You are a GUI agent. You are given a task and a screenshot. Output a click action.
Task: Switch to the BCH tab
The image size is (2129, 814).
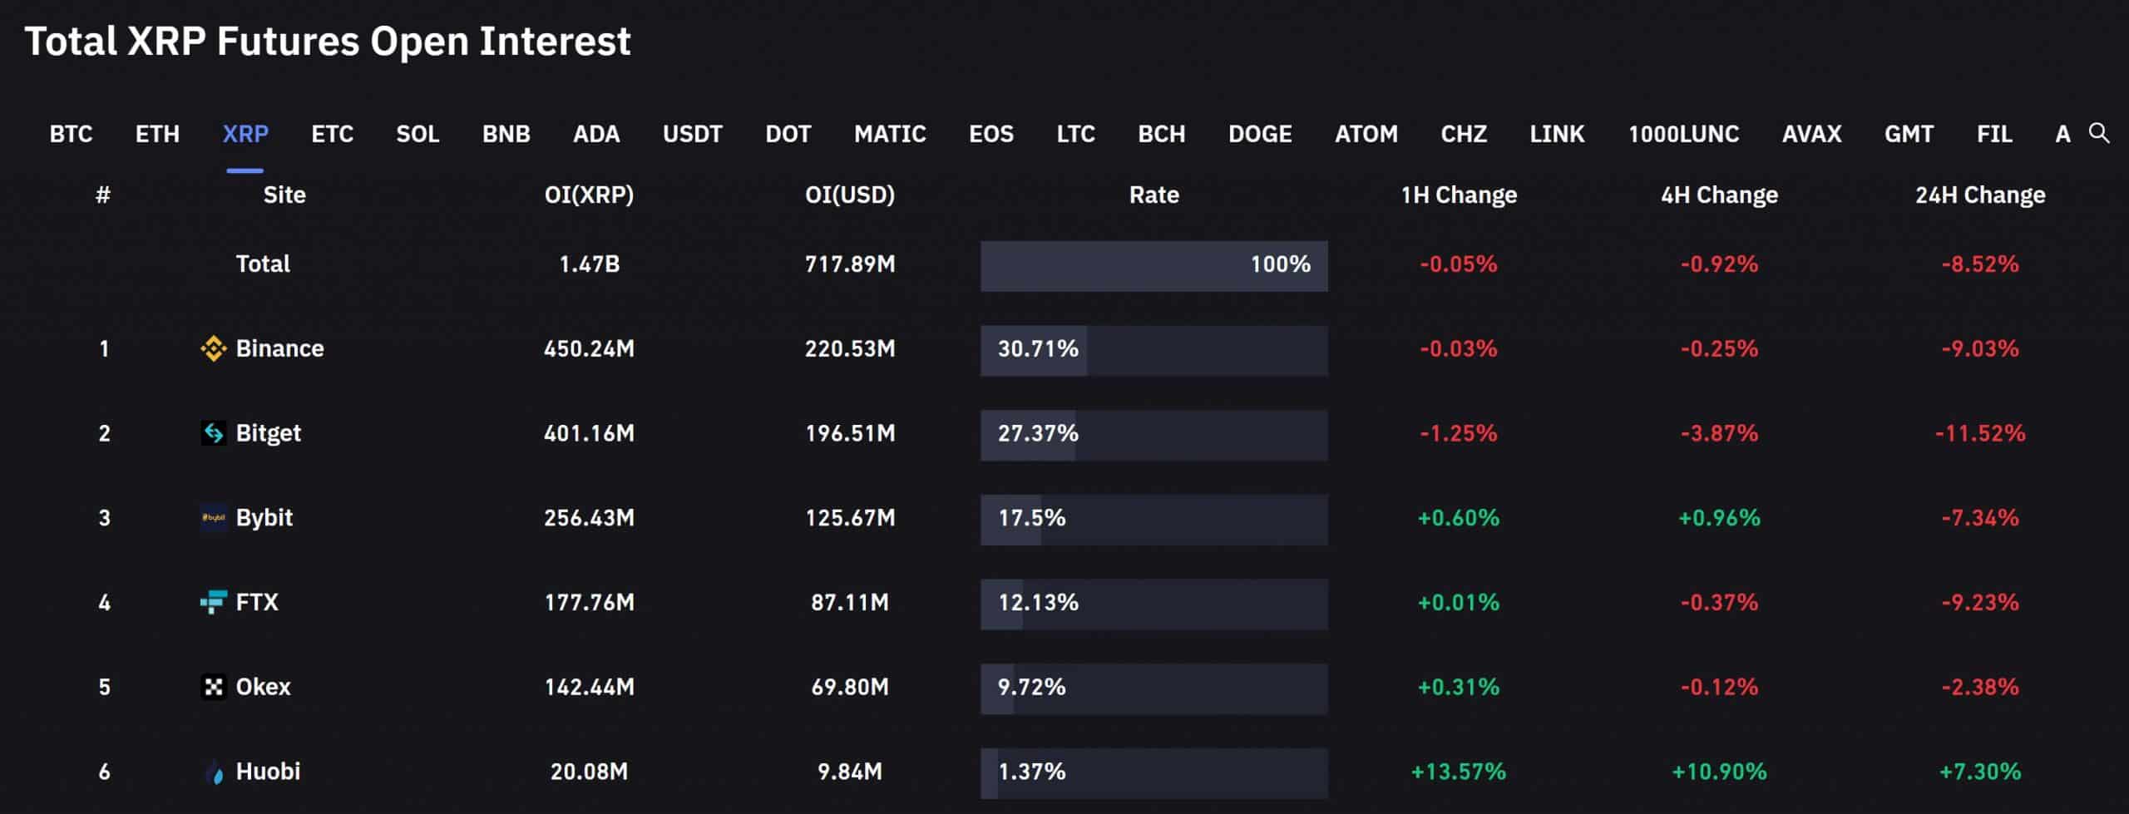(x=1162, y=134)
